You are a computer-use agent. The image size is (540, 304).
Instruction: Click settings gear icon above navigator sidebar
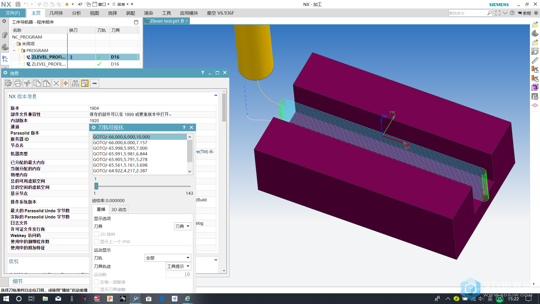pos(4,21)
